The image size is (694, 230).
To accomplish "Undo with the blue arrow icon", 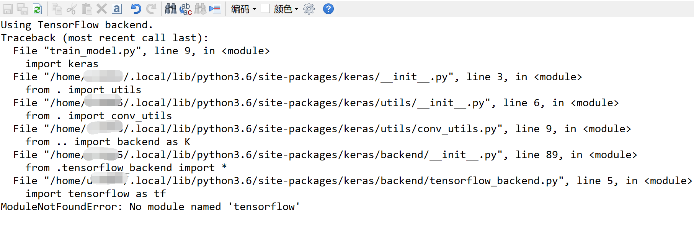I will [136, 8].
